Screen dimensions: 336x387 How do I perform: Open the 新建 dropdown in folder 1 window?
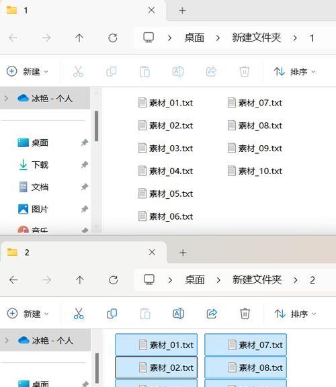pyautogui.click(x=27, y=72)
